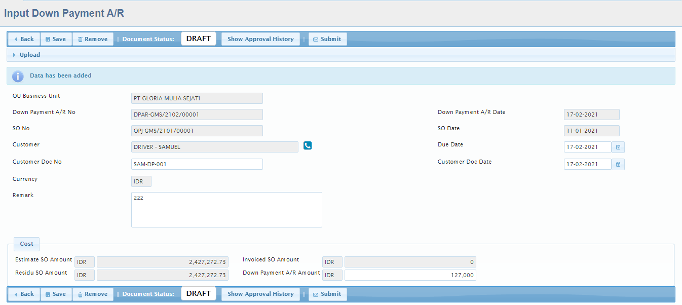This screenshot has height=305, width=682.
Task: Click the Residu SO Amount value field
Action: point(163,275)
